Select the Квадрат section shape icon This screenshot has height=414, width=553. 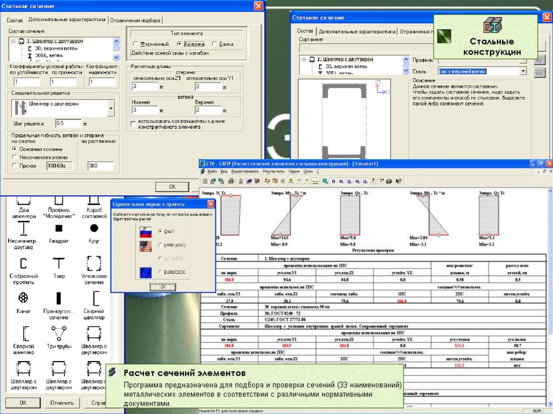click(x=59, y=228)
